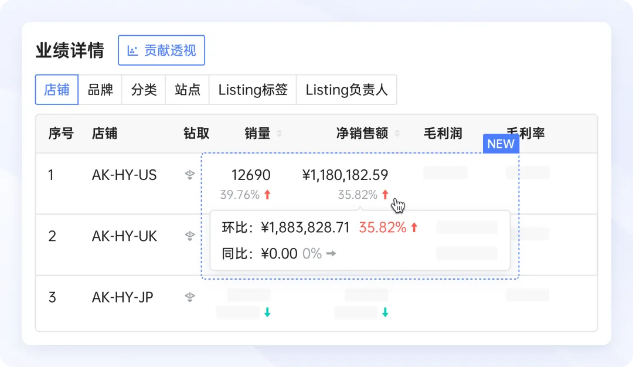Switch to the 分类 tab
633x367 pixels.
[x=144, y=90]
